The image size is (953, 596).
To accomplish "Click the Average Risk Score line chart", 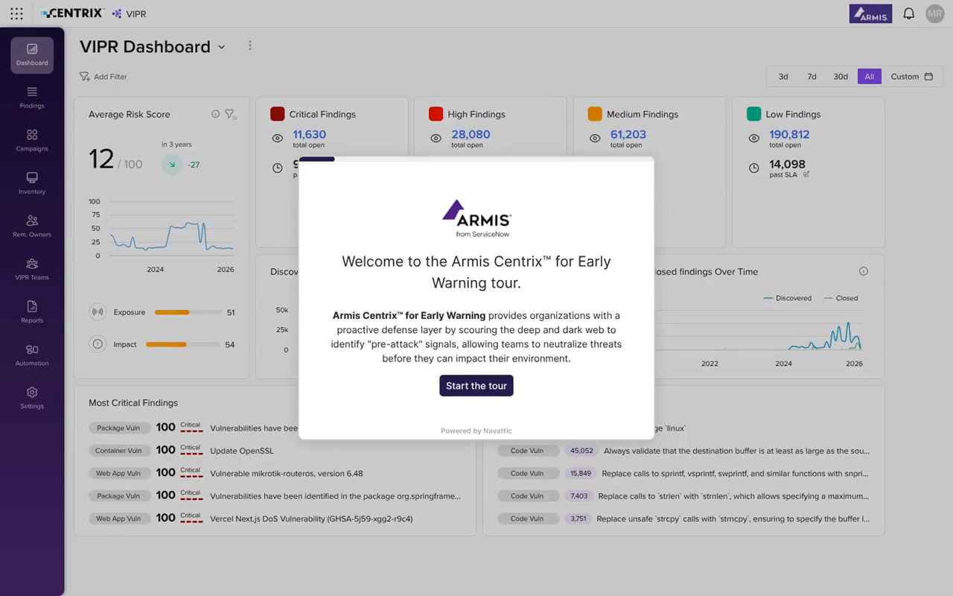I will pyautogui.click(x=171, y=229).
